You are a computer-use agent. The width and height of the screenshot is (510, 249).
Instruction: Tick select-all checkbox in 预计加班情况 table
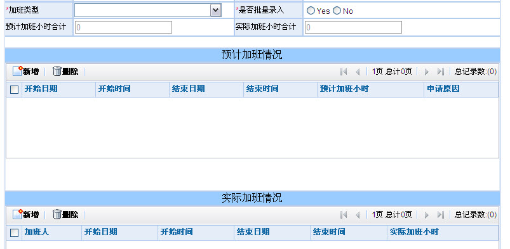click(14, 89)
